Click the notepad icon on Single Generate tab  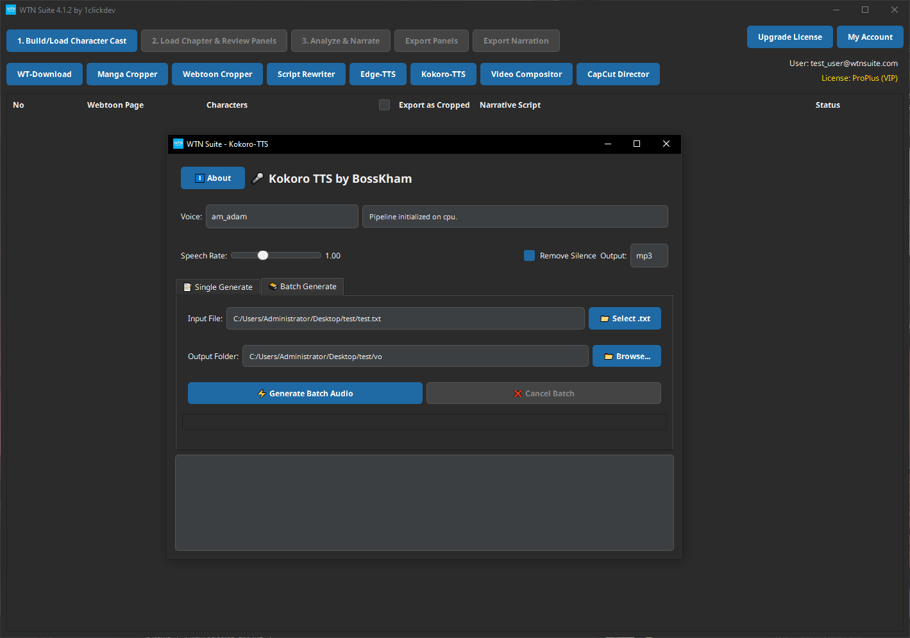pos(187,287)
